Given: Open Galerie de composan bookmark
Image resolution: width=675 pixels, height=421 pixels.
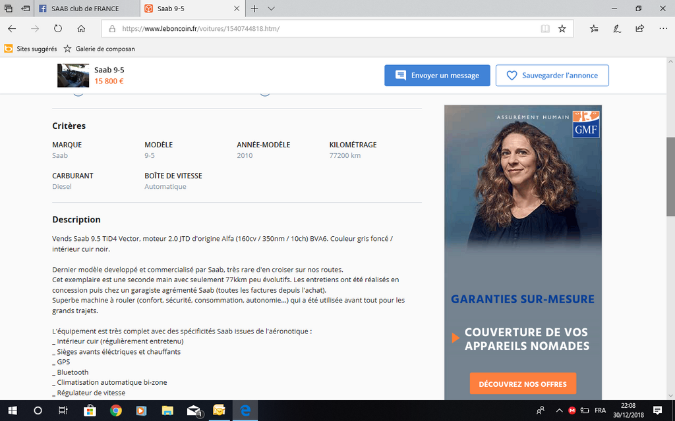Looking at the screenshot, I should [x=99, y=49].
